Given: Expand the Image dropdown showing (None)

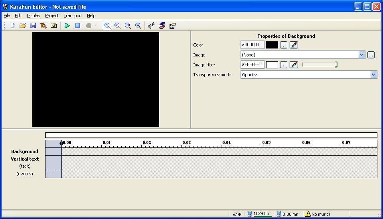Looking at the screenshot, I should (x=362, y=55).
